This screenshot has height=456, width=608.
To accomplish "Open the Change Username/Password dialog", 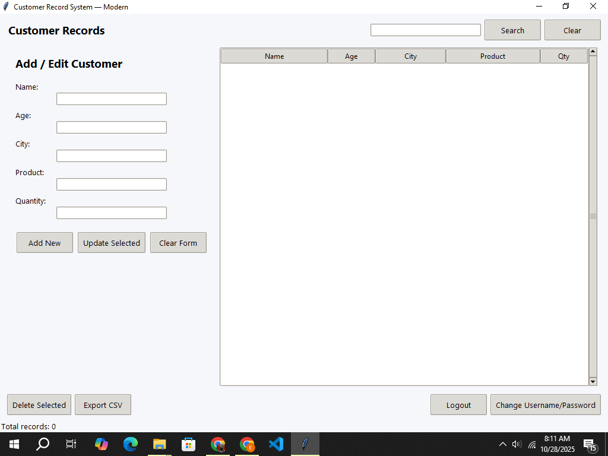I will pyautogui.click(x=545, y=405).
